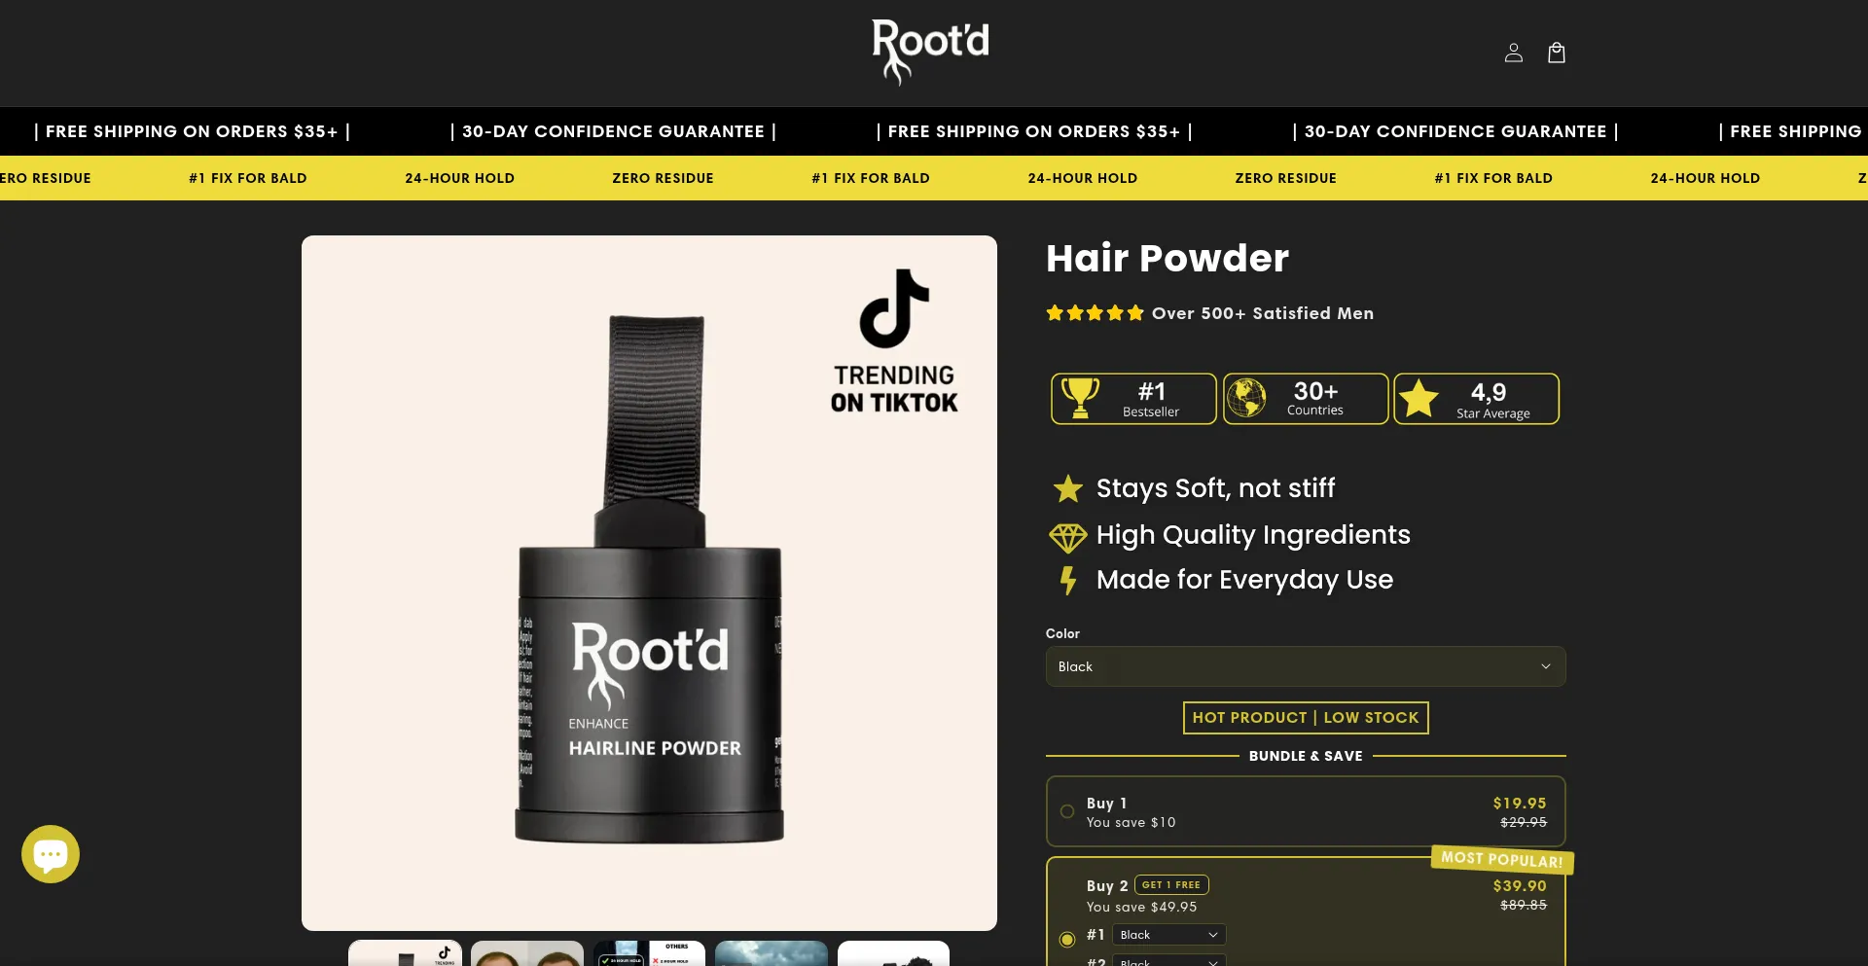
Task: Click the main Hairline Powder product image
Action: (649, 583)
